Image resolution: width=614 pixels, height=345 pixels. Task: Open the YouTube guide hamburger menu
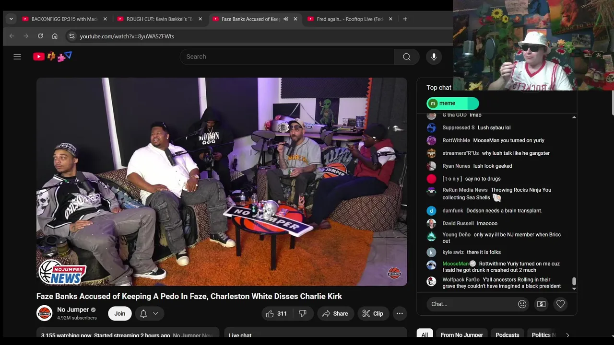17,57
